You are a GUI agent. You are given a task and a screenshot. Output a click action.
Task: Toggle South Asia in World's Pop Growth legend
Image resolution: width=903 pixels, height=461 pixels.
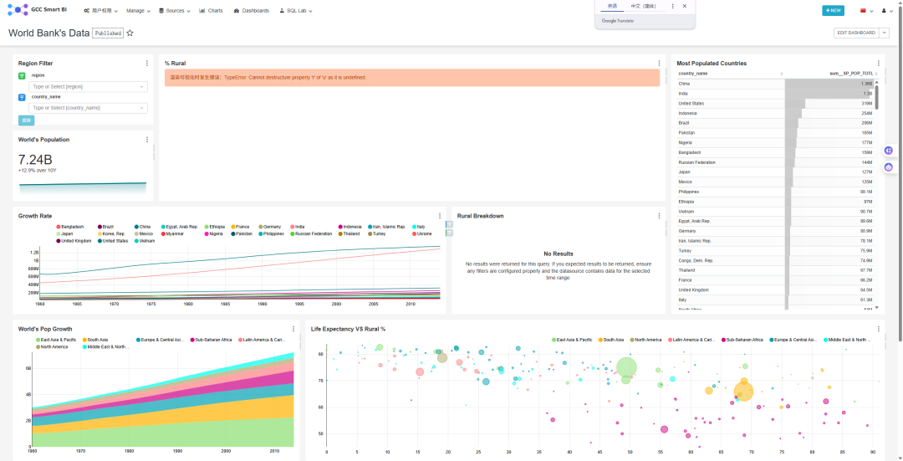95,340
